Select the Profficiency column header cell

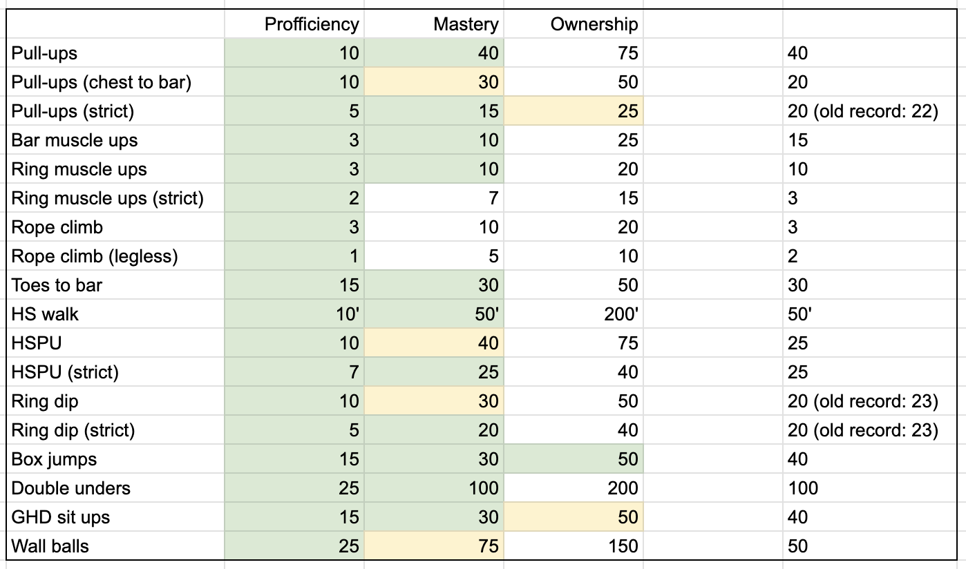[312, 24]
